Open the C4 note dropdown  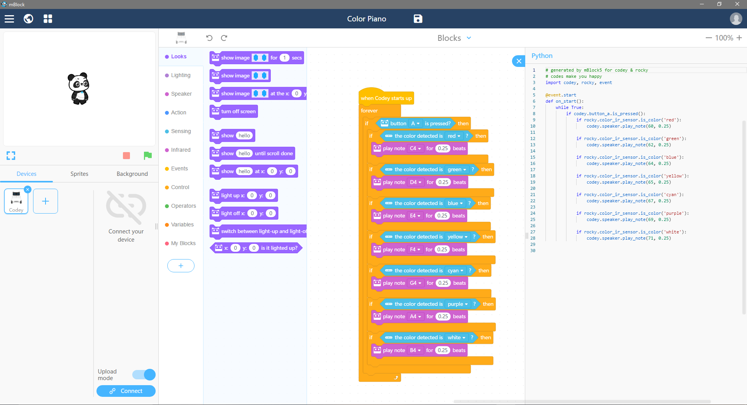[415, 148]
